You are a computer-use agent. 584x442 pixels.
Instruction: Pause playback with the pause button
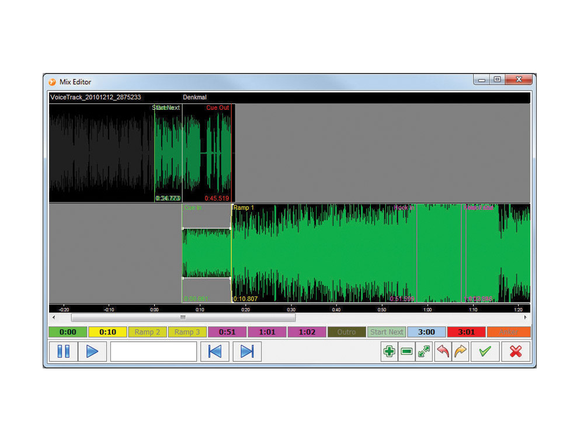(63, 351)
